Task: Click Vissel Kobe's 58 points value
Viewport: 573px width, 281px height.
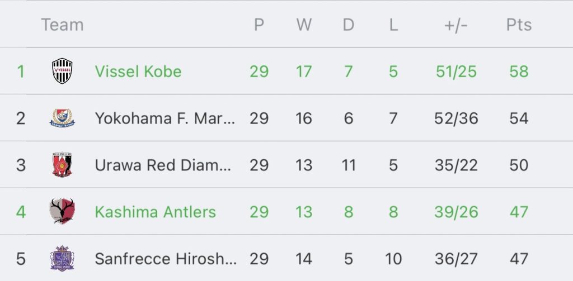Action: tap(519, 71)
